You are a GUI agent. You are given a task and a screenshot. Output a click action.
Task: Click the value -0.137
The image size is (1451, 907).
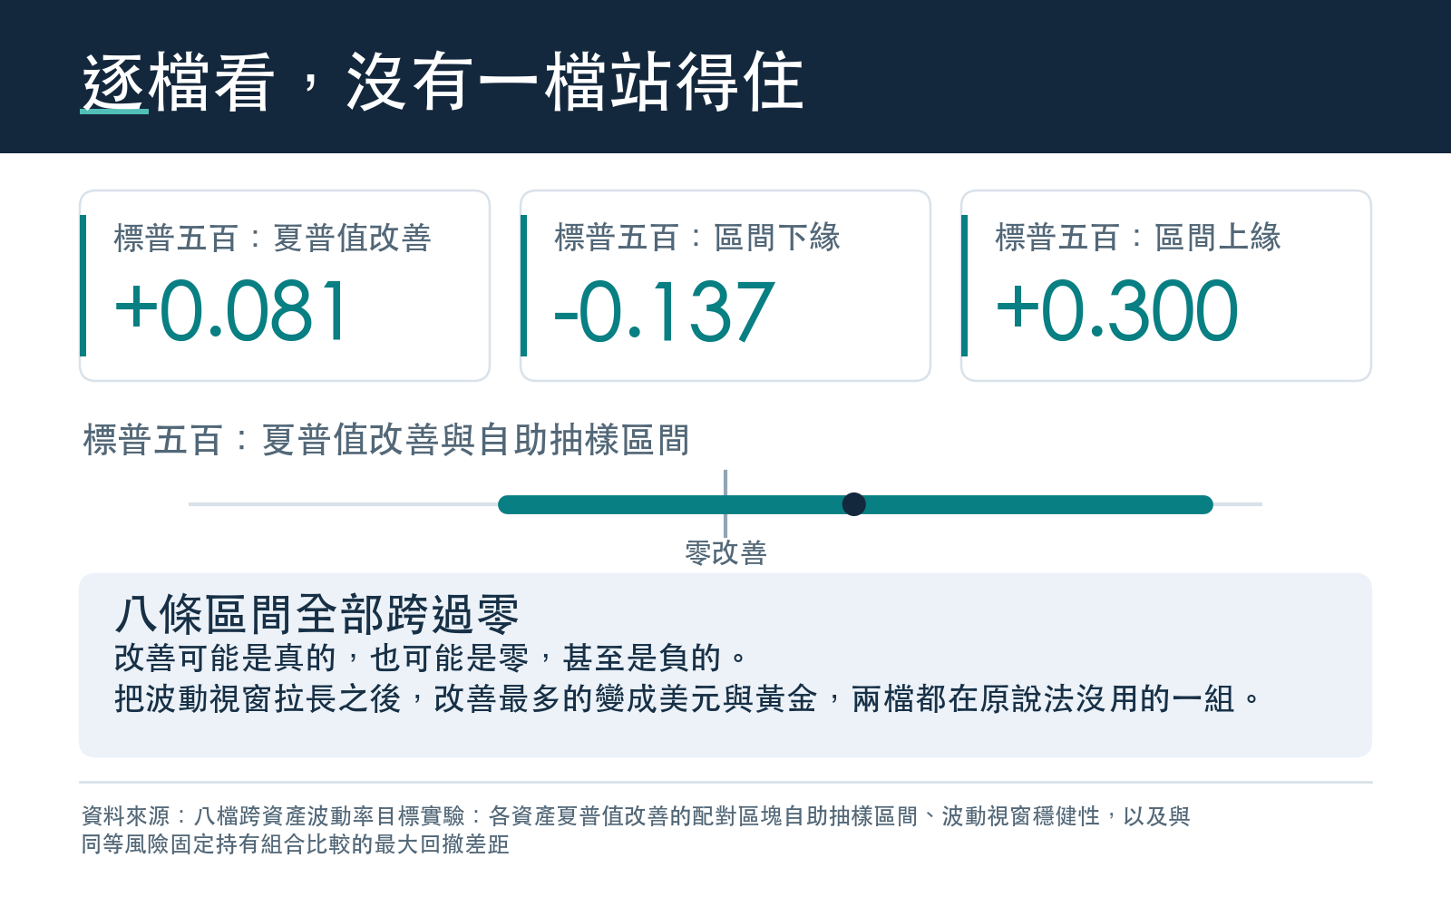(x=664, y=311)
